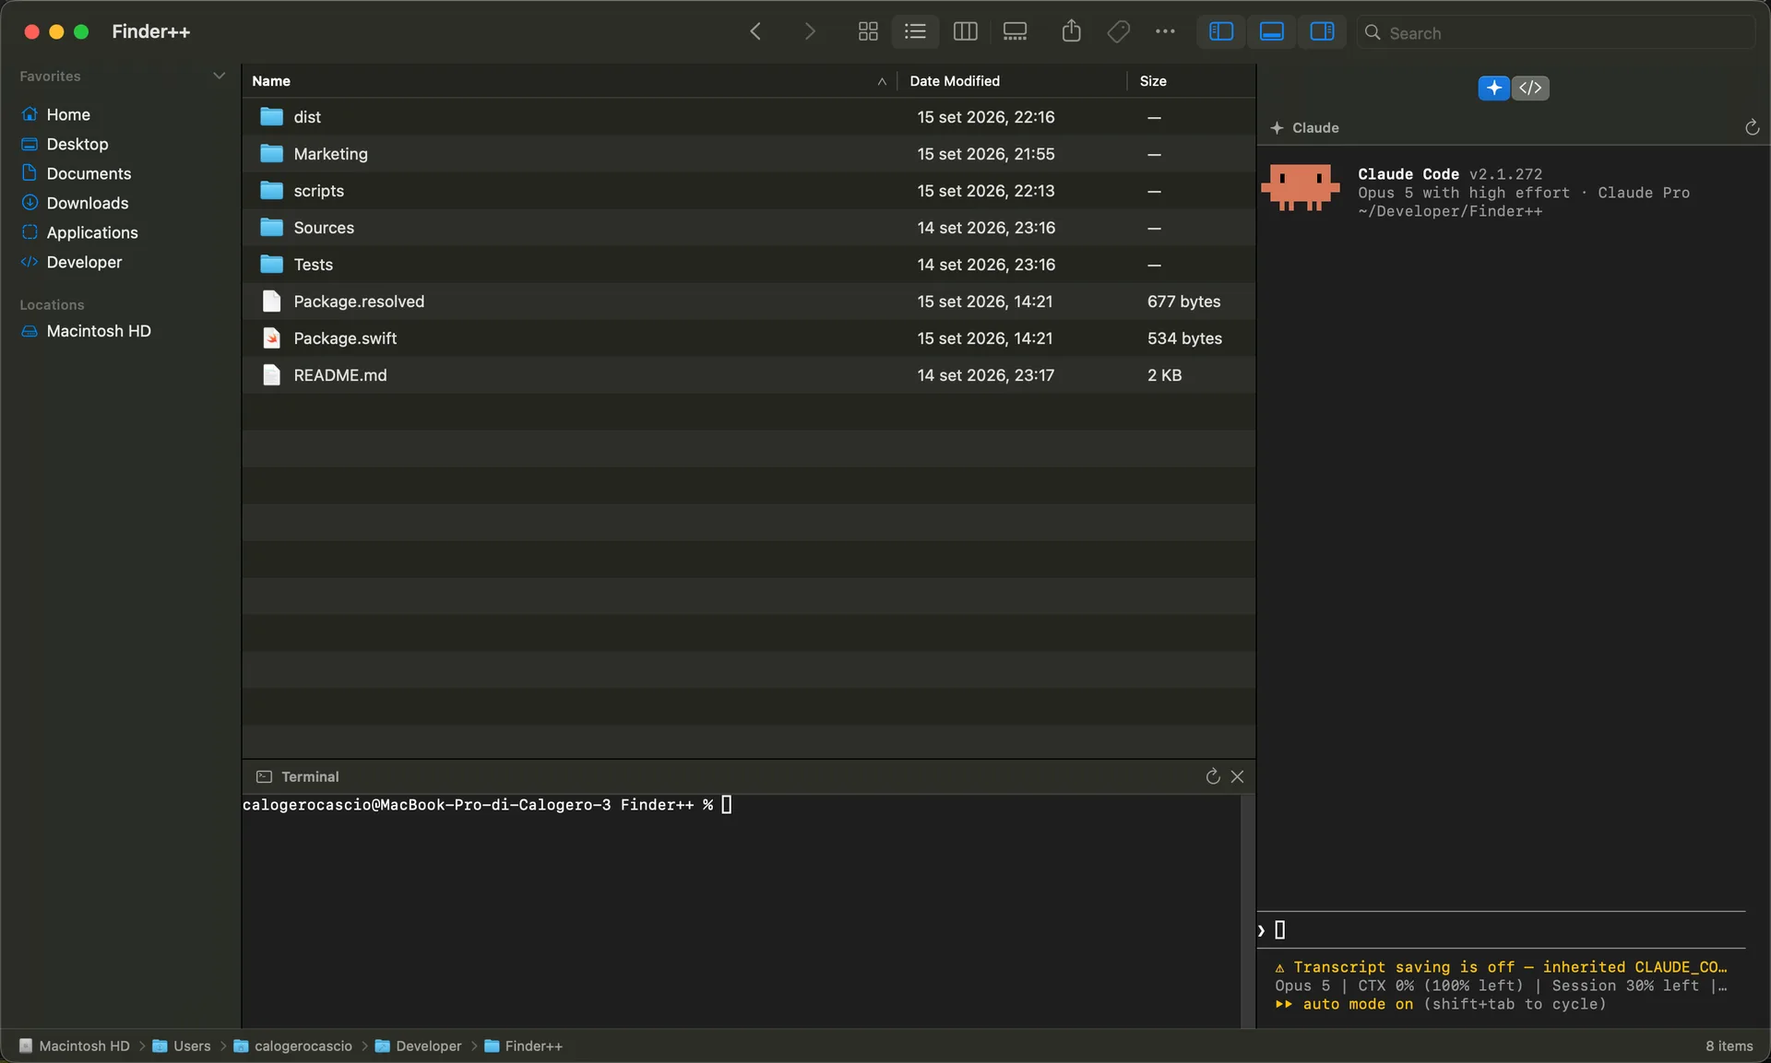This screenshot has height=1063, width=1771.
Task: Collapse the Favorites section
Action: [x=219, y=76]
